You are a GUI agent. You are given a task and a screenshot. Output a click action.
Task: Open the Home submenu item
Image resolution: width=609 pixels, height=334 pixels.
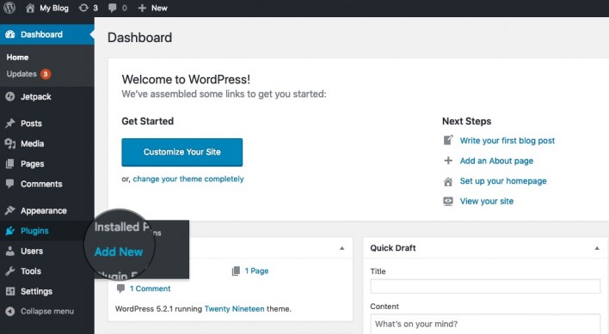[17, 58]
